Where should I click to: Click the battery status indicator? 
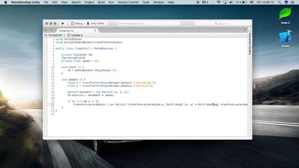(242, 2)
